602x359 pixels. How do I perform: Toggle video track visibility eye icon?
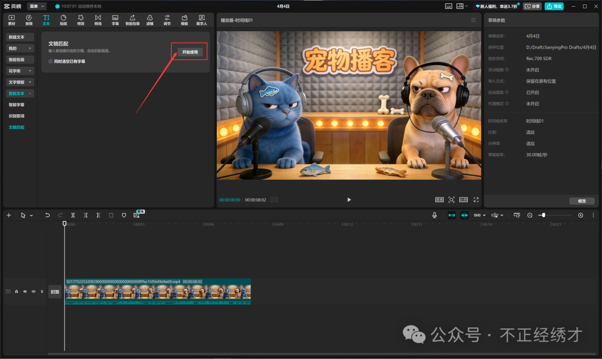pos(25,291)
